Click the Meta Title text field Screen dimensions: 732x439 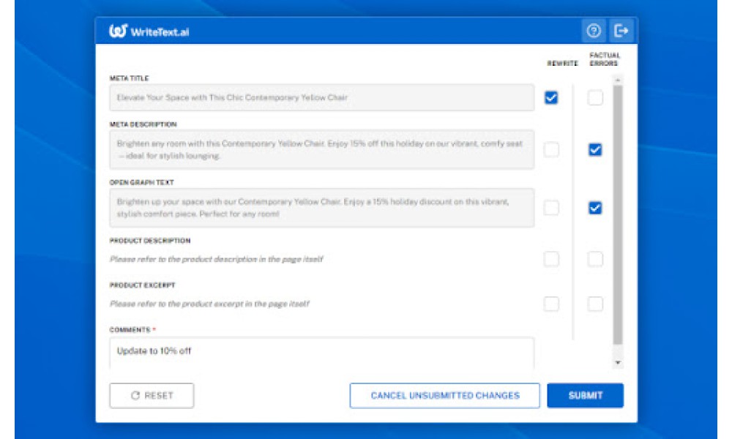pyautogui.click(x=321, y=97)
